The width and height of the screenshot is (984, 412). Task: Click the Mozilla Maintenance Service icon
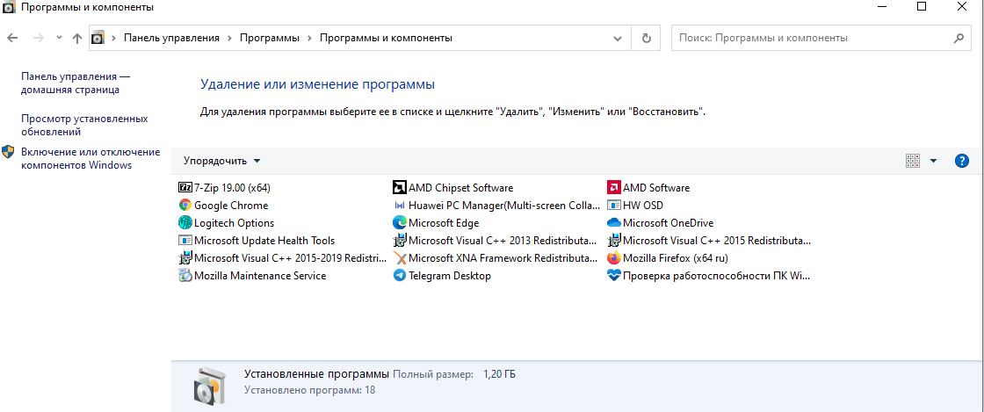point(185,275)
